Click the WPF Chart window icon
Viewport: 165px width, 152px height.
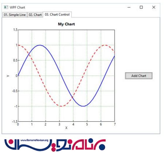click(x=6, y=7)
